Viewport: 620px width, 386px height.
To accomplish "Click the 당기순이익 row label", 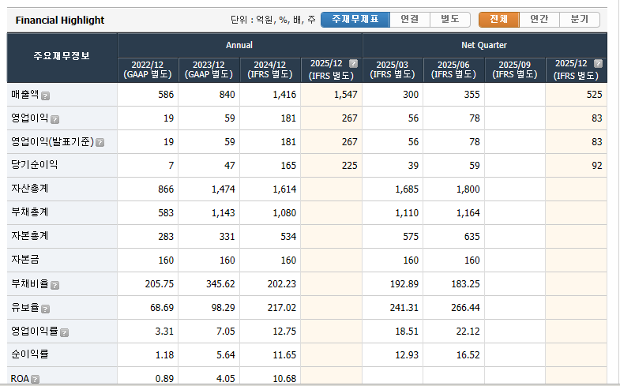I will click(34, 166).
